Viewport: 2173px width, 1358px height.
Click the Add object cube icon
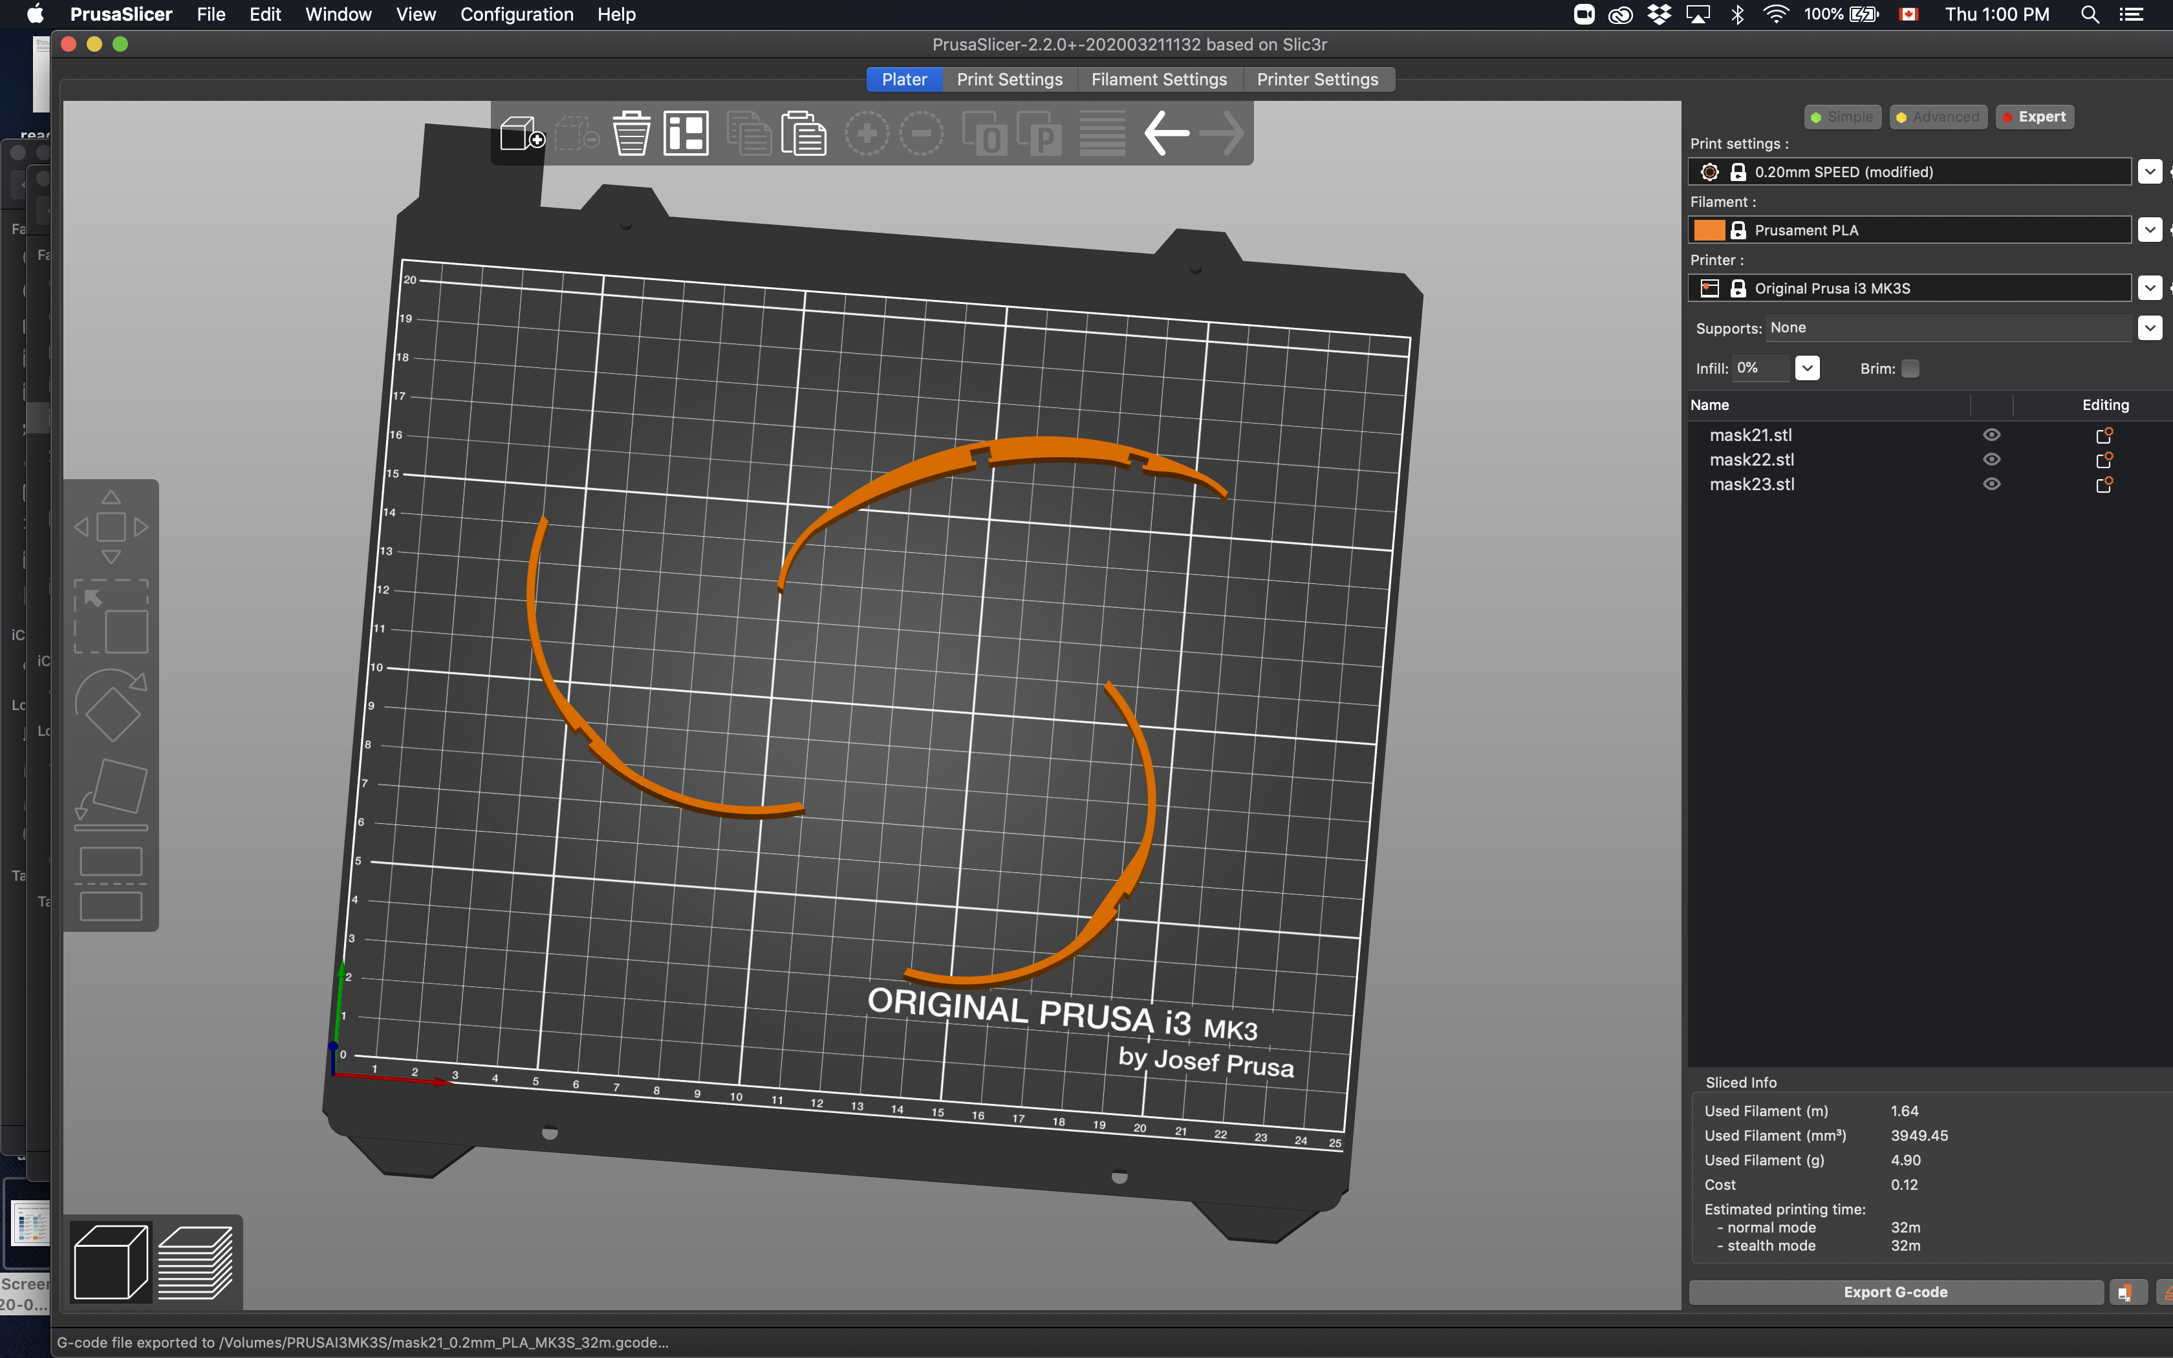click(x=522, y=134)
